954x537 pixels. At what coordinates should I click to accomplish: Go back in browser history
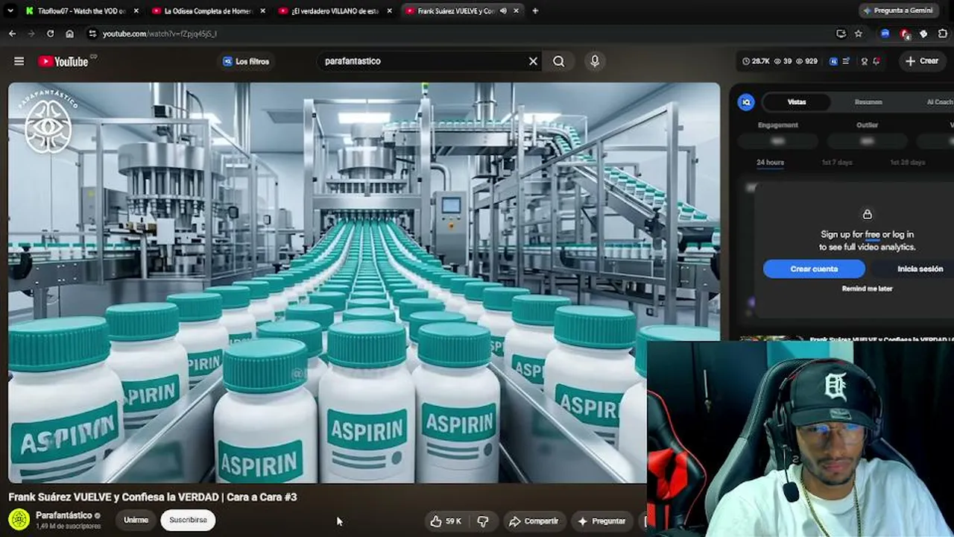click(12, 34)
